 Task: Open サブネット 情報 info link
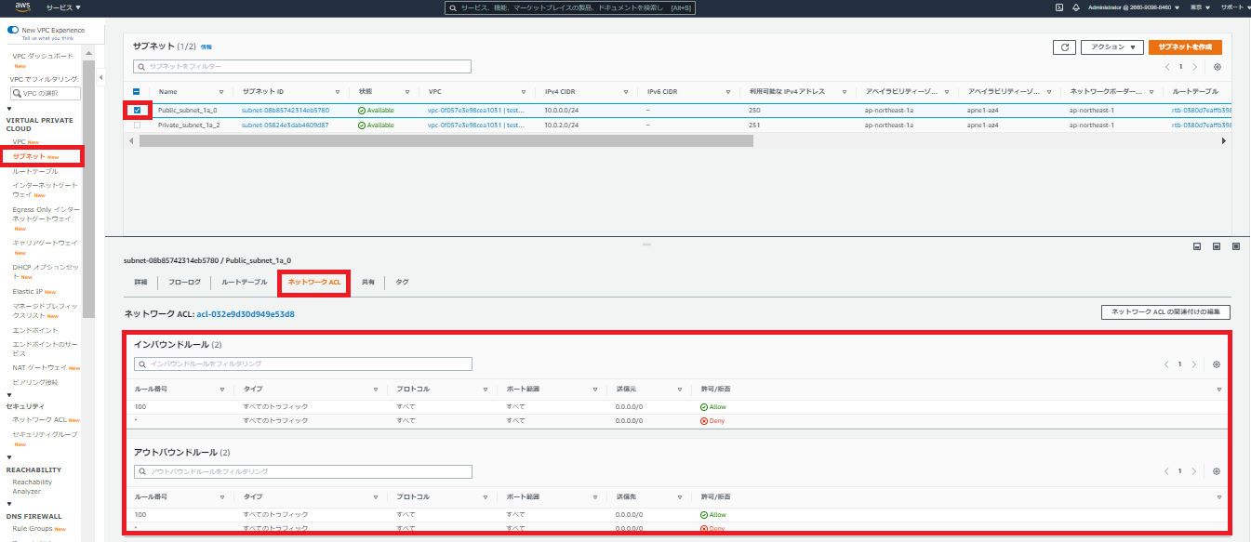tap(206, 46)
